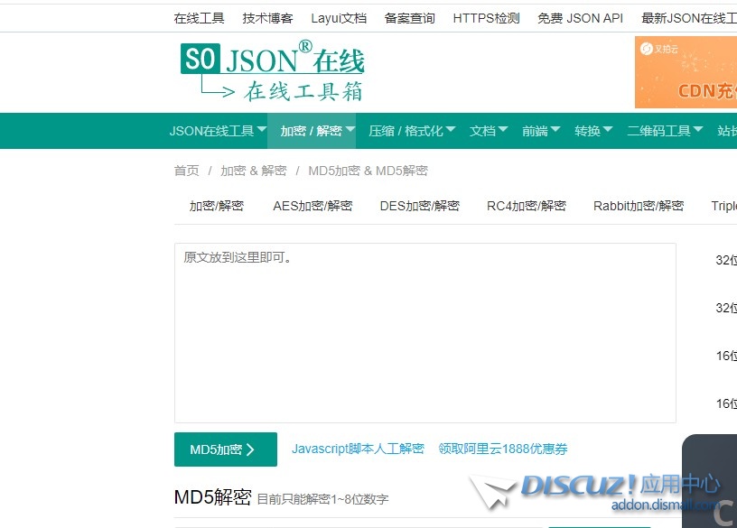Screen dimensions: 737x528
Task: Click into the 原文放到这里即可 text area
Action: click(x=424, y=332)
